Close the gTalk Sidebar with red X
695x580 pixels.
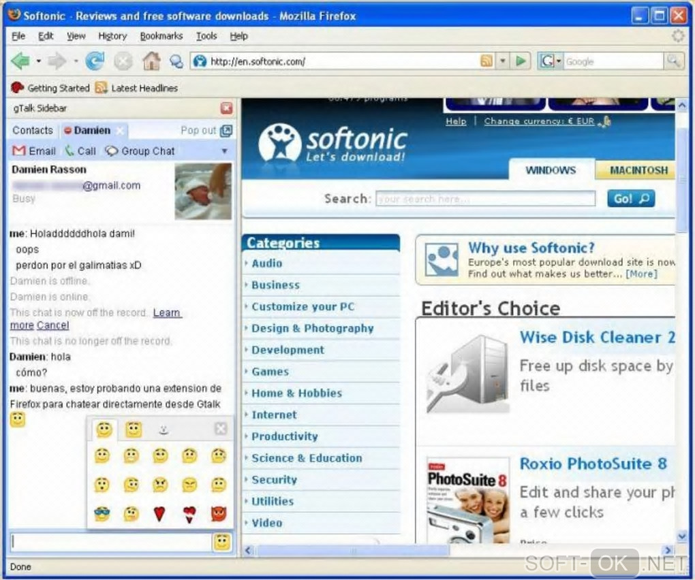(x=226, y=108)
